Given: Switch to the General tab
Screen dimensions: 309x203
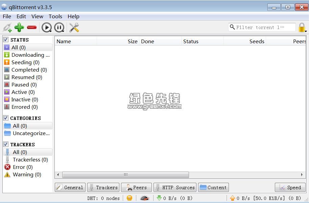Looking at the screenshot, I should click(x=70, y=187).
